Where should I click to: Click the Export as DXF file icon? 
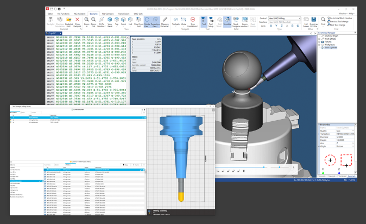(313, 20)
